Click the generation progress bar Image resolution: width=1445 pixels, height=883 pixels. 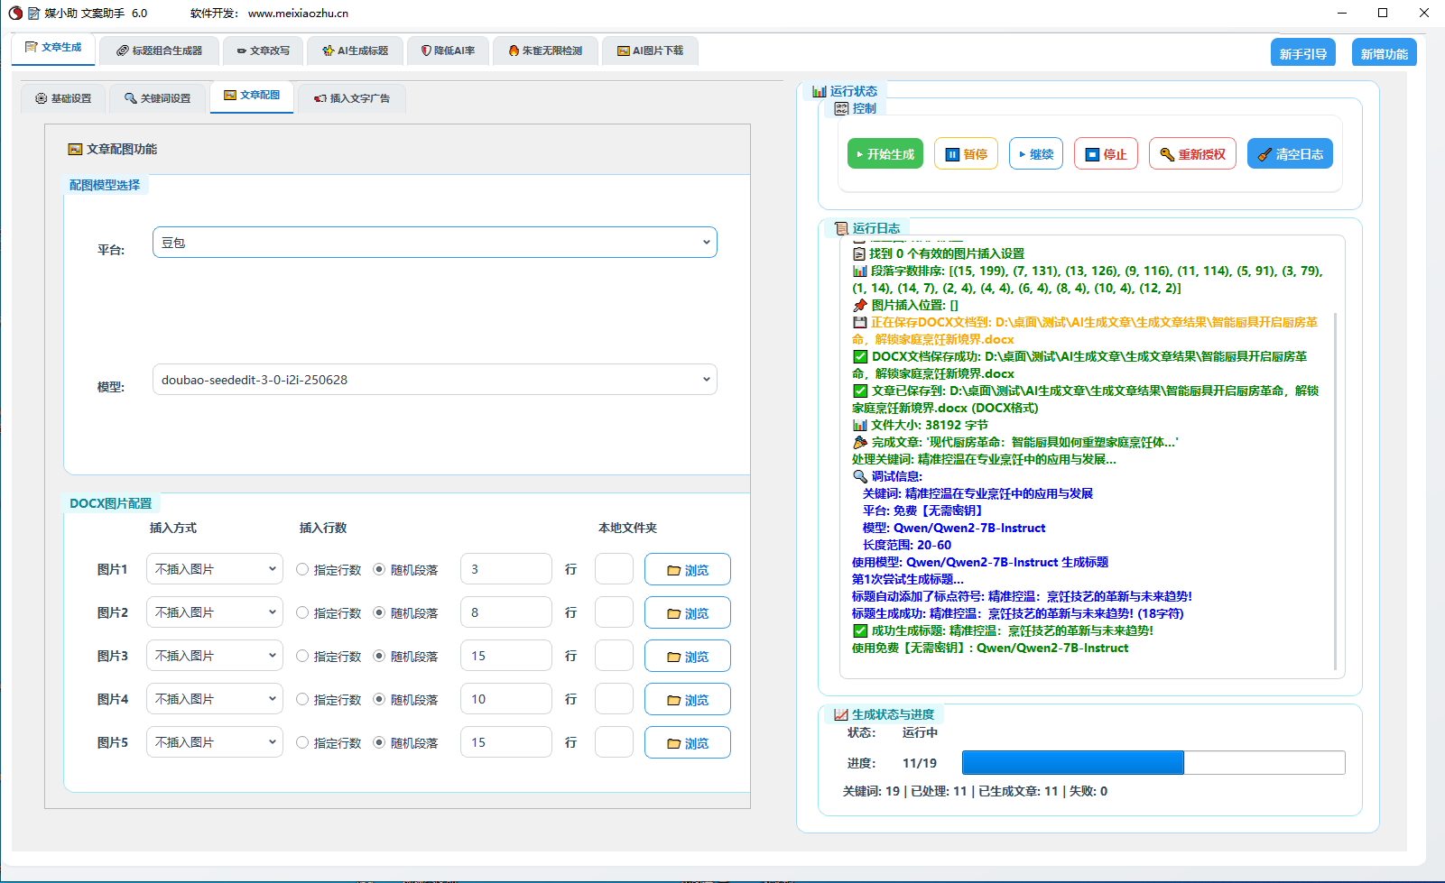click(1153, 763)
